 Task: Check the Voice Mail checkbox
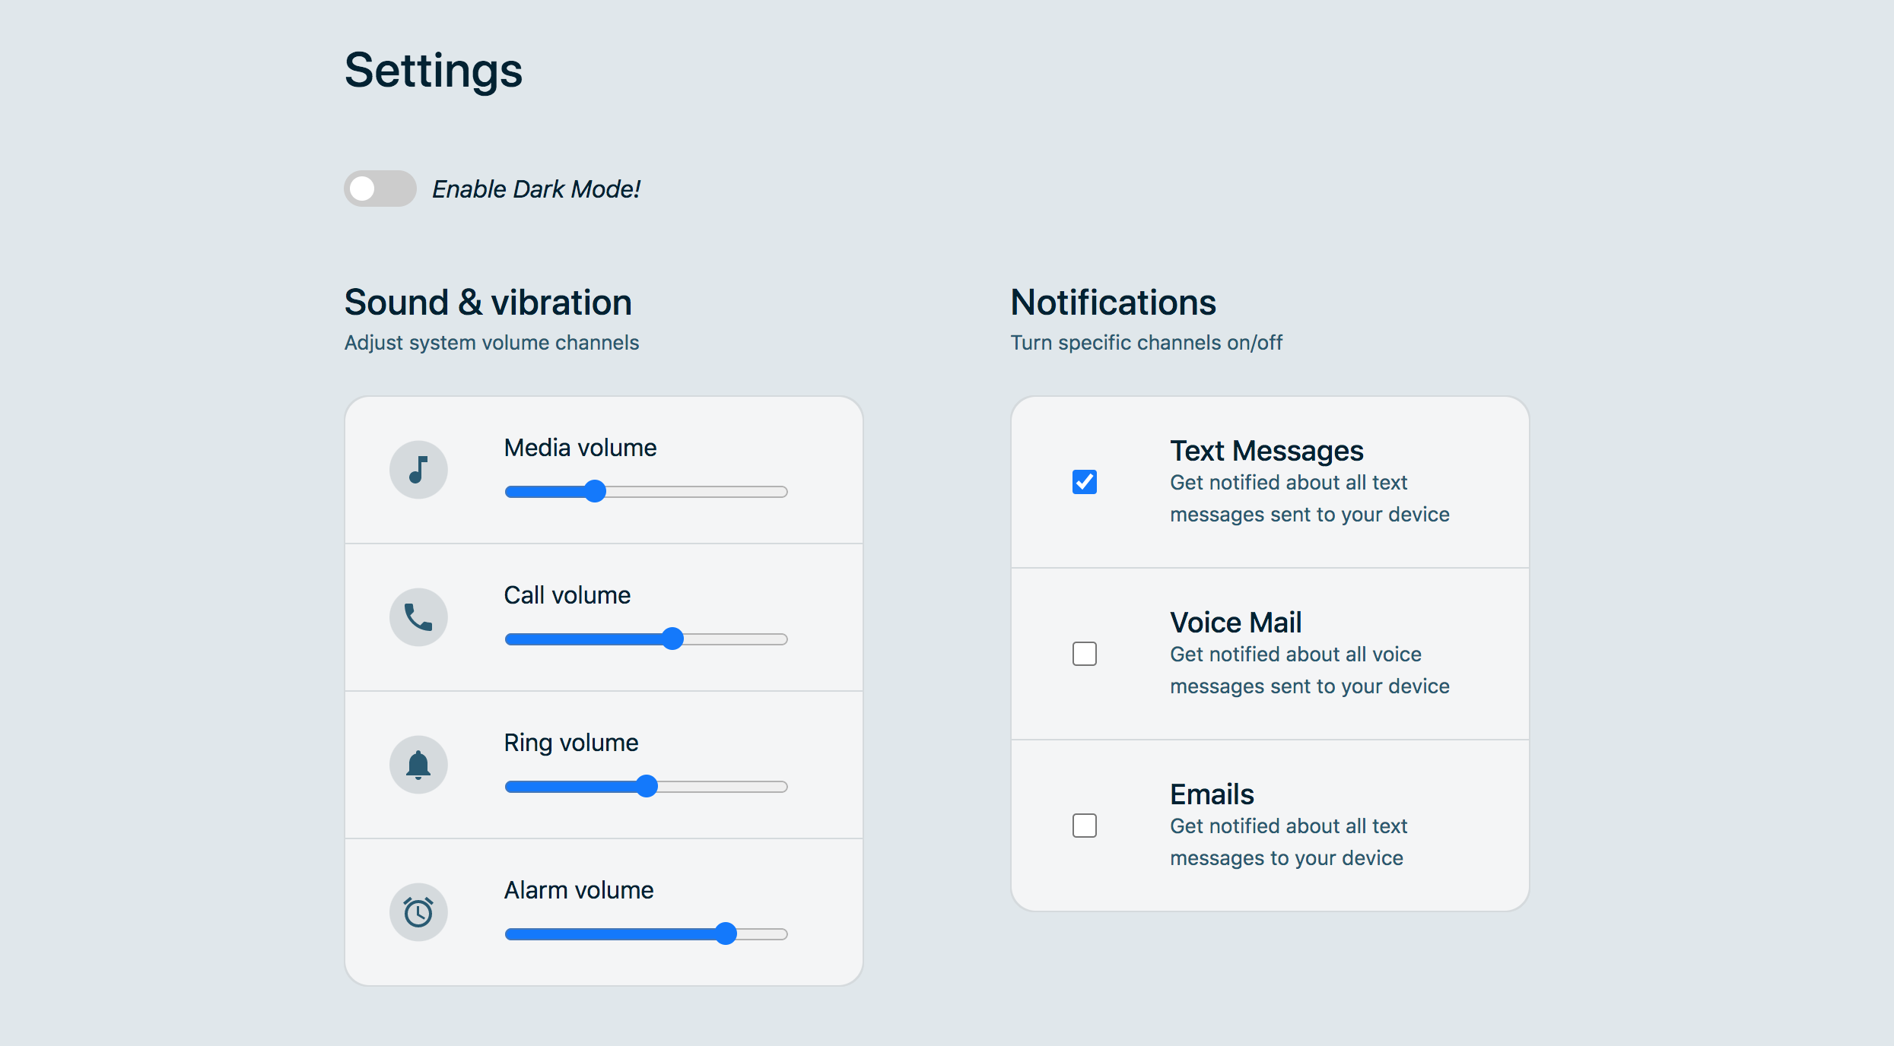coord(1084,654)
